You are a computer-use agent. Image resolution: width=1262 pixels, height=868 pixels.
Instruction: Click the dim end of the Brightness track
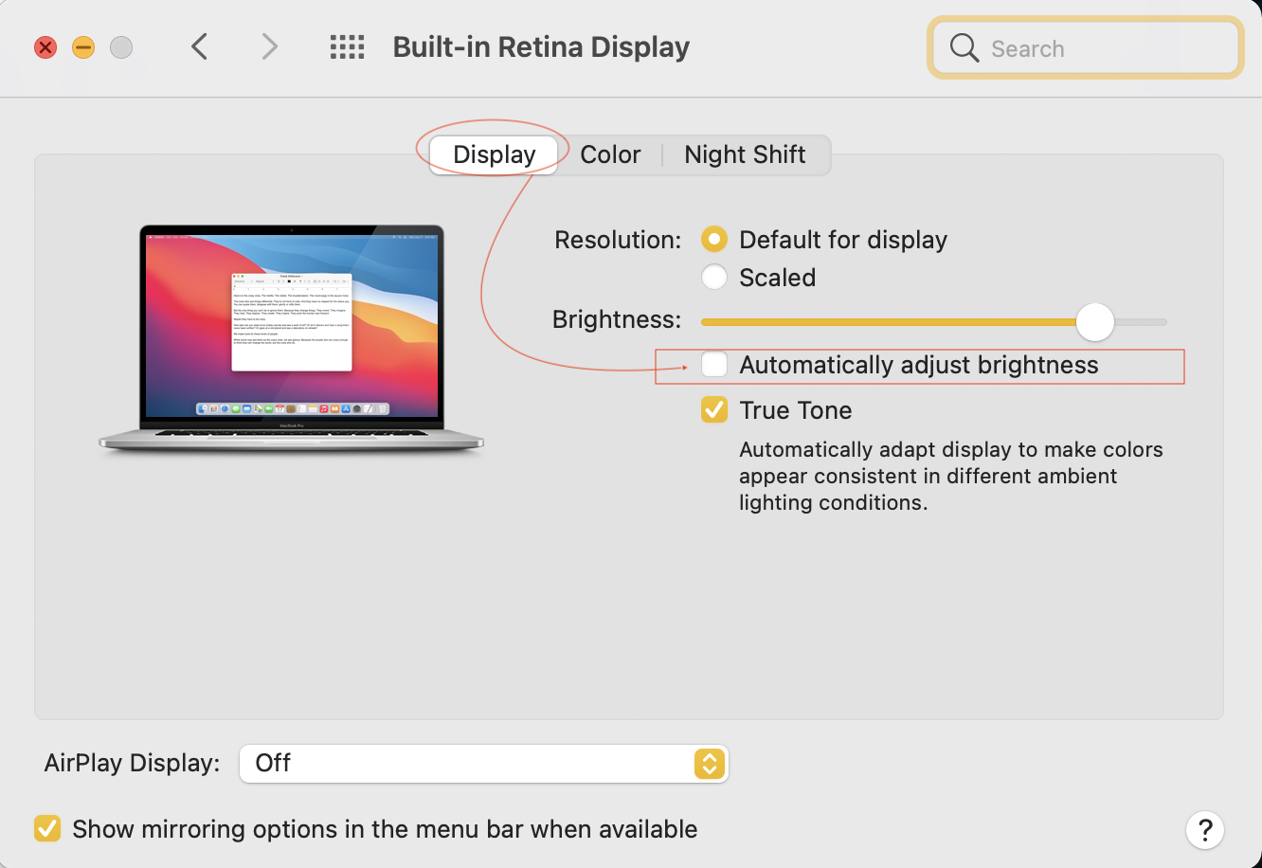coord(705,322)
